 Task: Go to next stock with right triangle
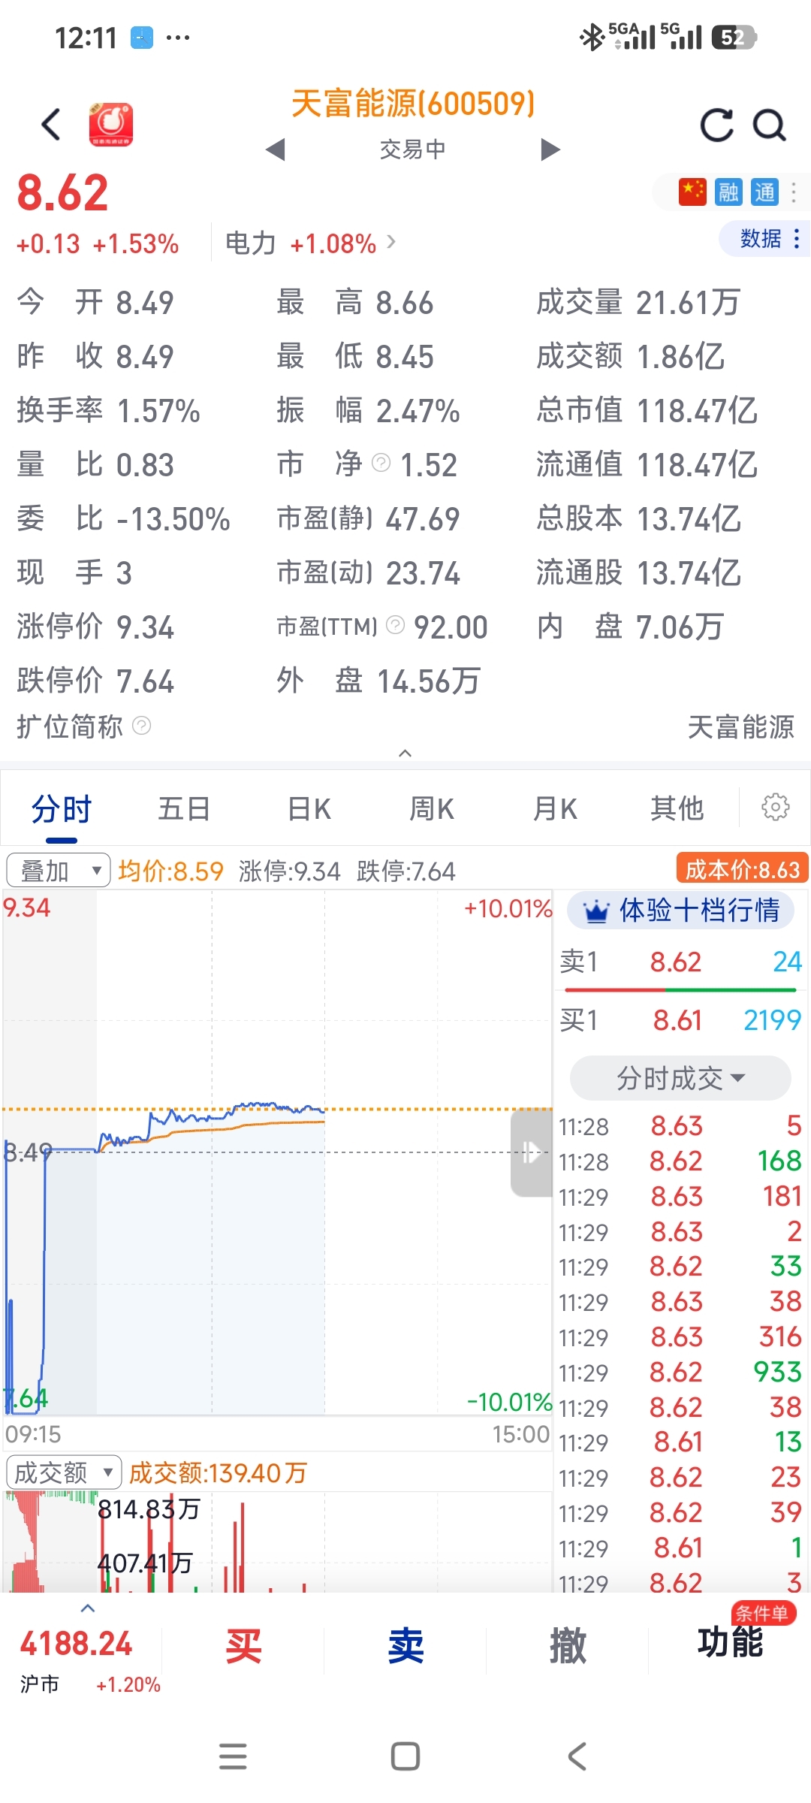(x=550, y=149)
